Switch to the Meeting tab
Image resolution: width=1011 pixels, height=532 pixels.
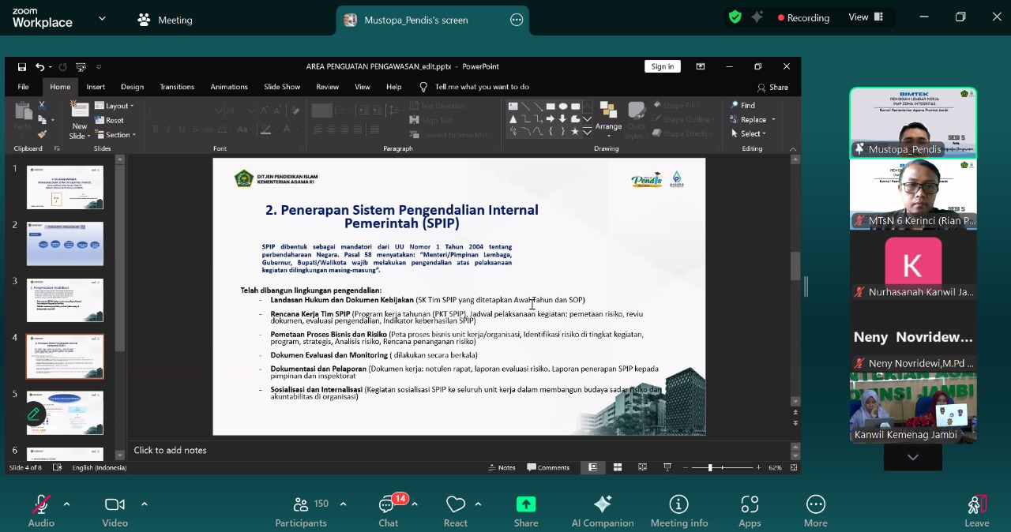coord(166,20)
